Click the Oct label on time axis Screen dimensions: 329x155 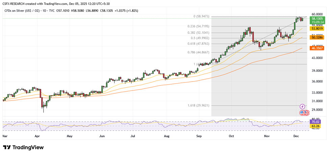(231, 136)
